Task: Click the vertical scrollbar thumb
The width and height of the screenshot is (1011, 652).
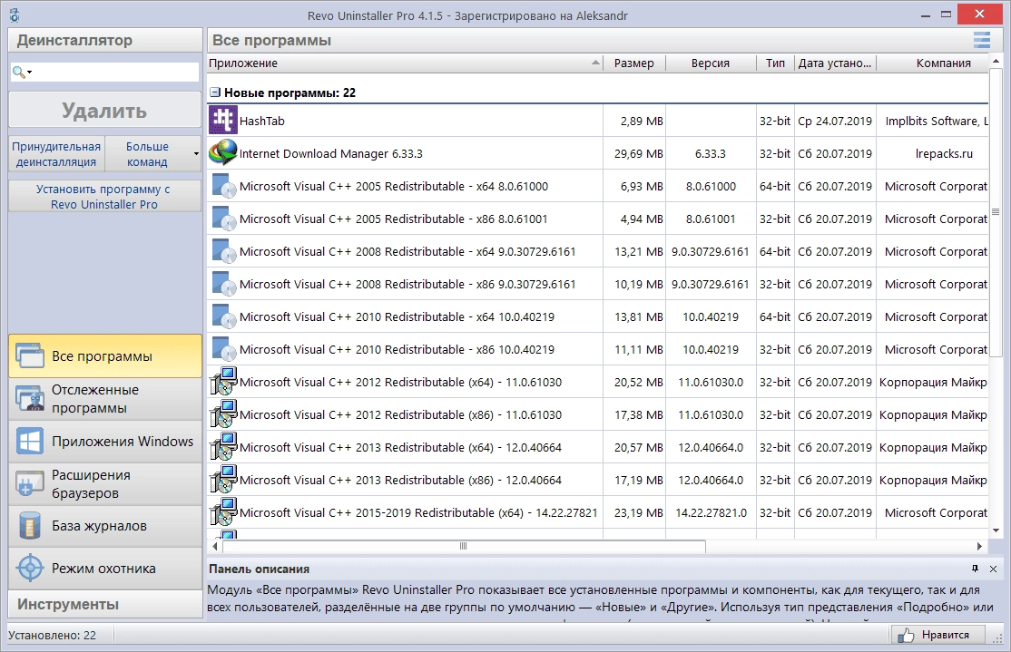Action: point(996,212)
